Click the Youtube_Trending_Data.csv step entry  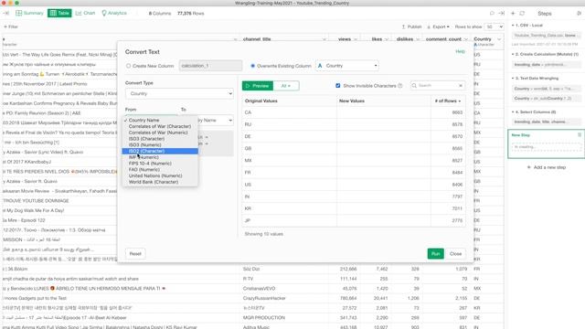click(547, 36)
